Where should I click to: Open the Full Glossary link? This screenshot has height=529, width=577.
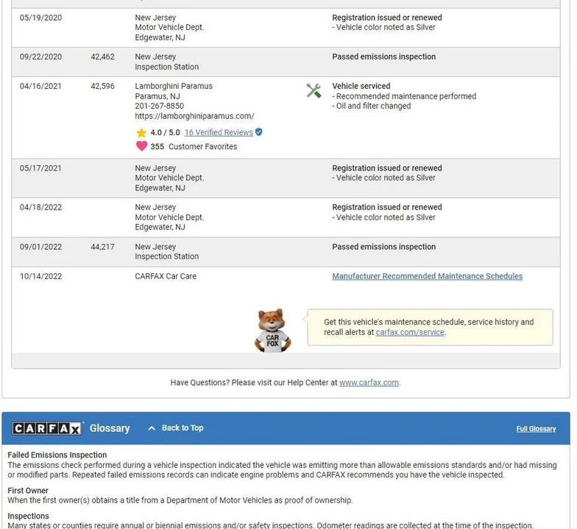[x=536, y=429]
